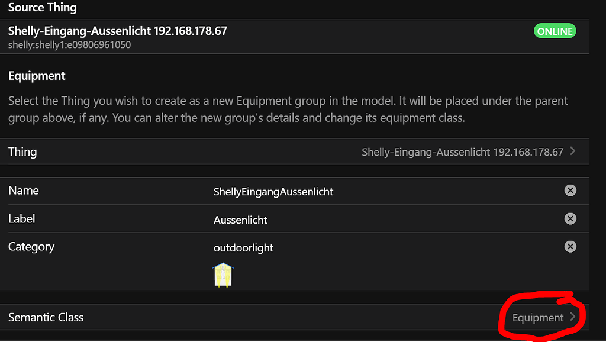Click the Source Thing title Shelly-Eingang-Aussenlicht

(x=118, y=31)
